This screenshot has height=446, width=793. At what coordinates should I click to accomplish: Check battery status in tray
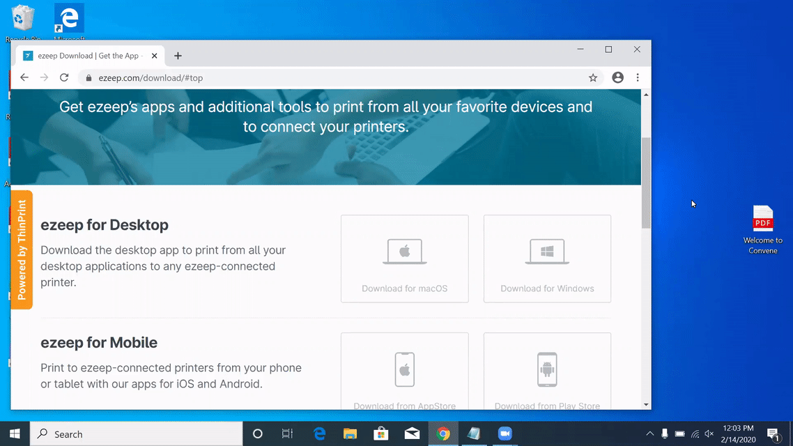pyautogui.click(x=679, y=434)
